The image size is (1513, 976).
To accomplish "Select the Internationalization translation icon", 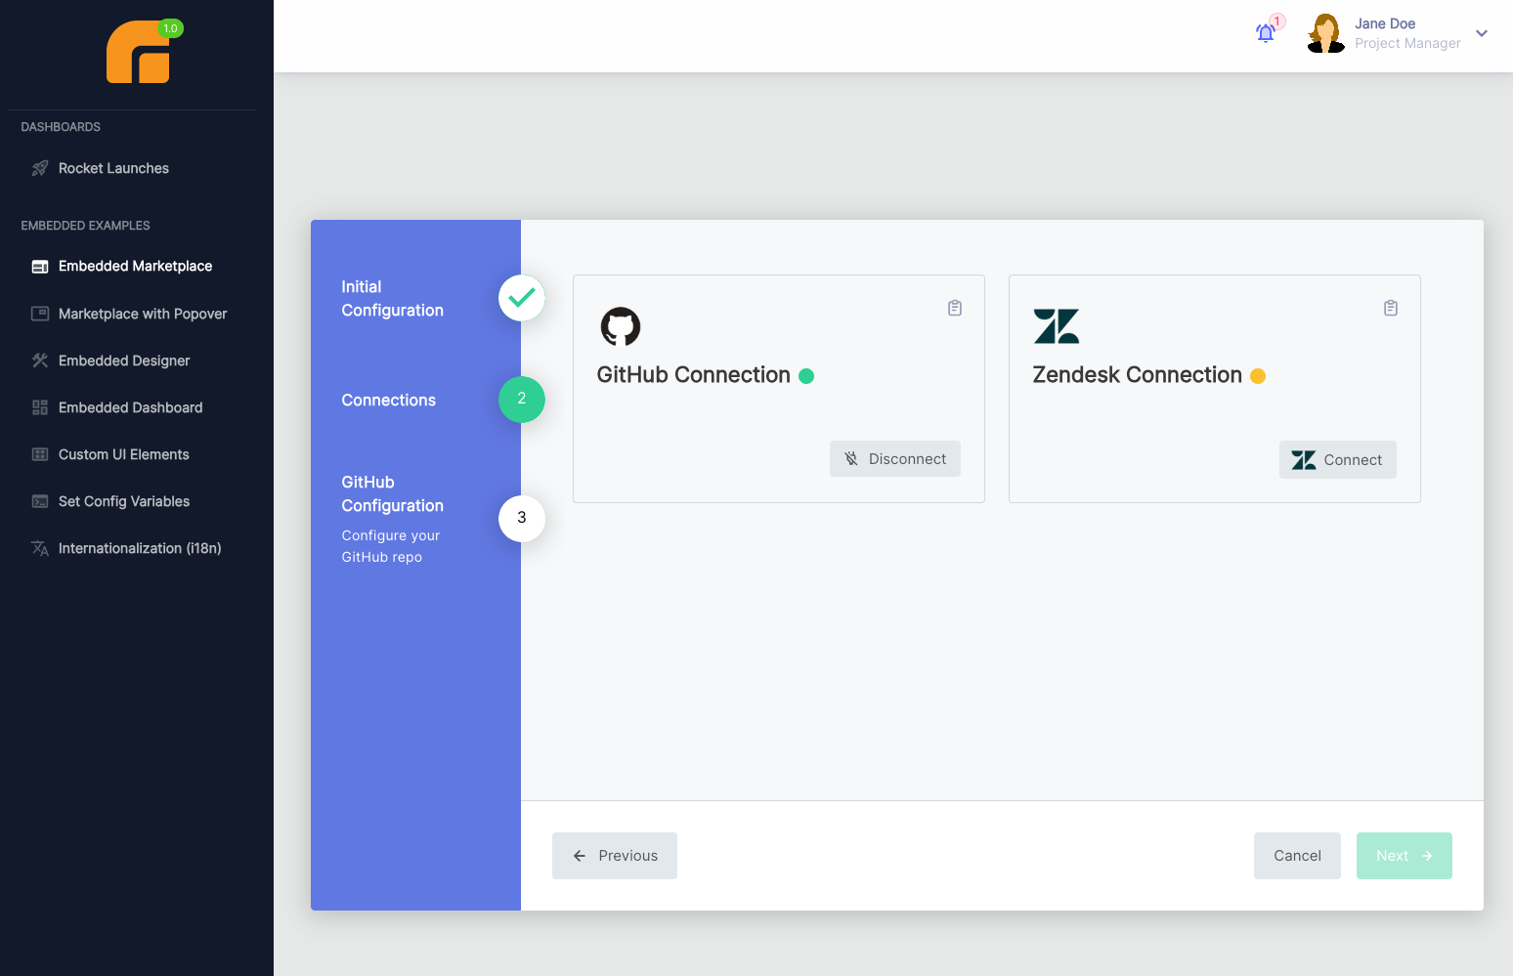I will point(39,548).
